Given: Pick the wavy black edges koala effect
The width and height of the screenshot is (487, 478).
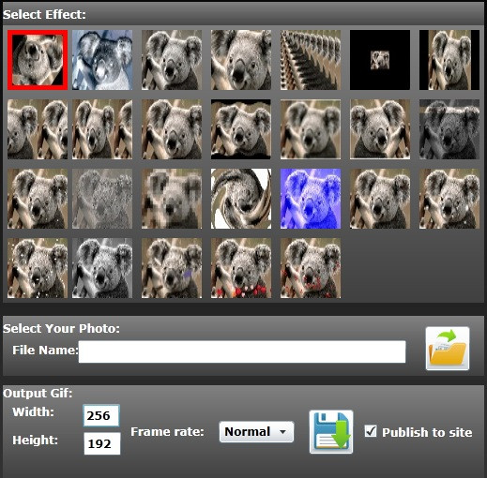Looking at the screenshot, I should tap(241, 129).
